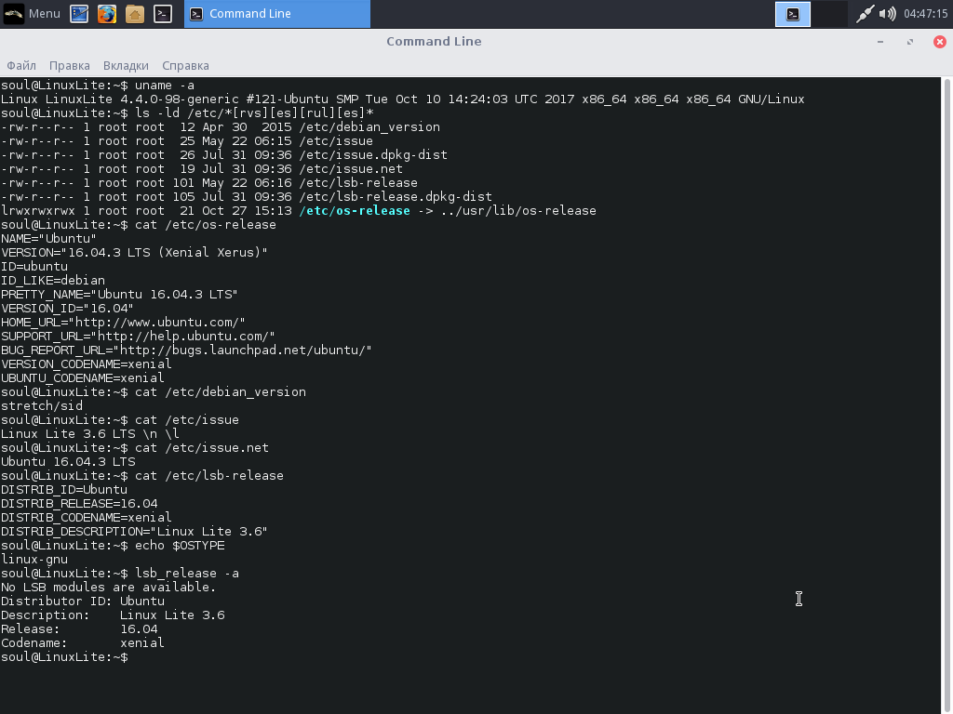This screenshot has height=714, width=953.
Task: Open the Справка menu
Action: (185, 66)
